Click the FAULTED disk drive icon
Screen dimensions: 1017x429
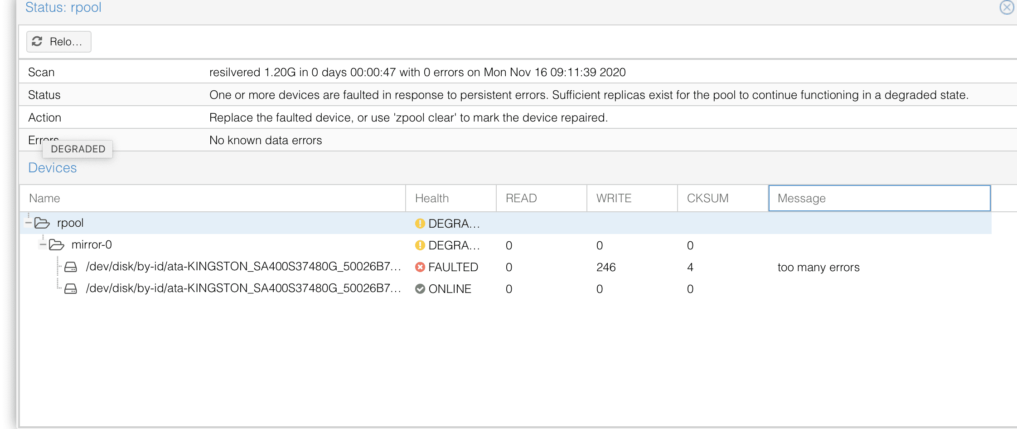[71, 267]
